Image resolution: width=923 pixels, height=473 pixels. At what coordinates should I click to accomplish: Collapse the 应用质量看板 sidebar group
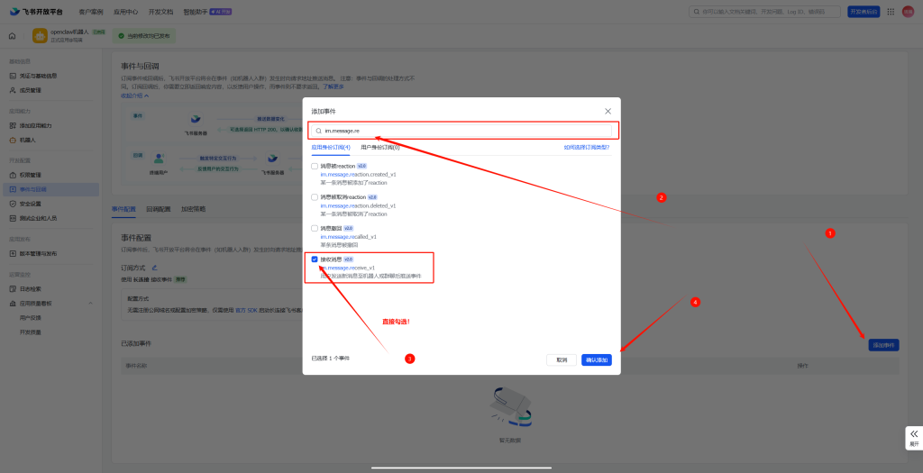click(91, 304)
